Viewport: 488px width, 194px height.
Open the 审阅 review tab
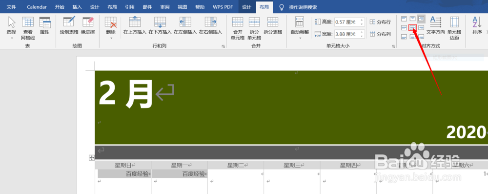[165, 7]
